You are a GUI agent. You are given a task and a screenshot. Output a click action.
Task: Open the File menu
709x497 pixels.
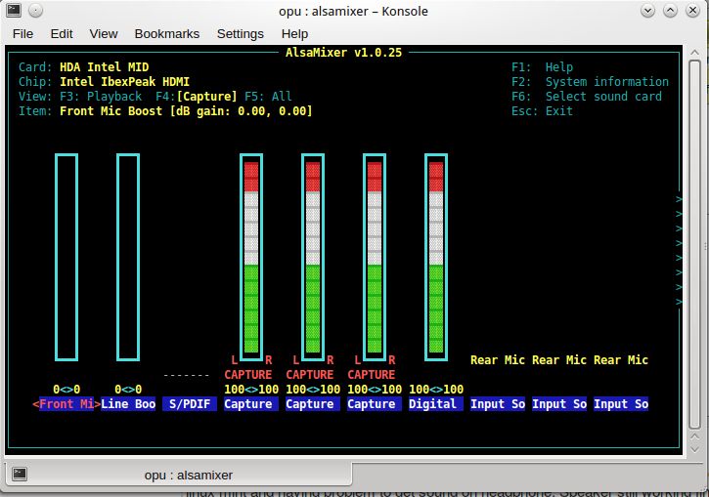22,34
